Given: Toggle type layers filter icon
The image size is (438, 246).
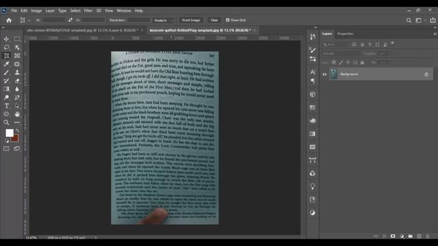Looking at the screenshot, I should (370, 44).
